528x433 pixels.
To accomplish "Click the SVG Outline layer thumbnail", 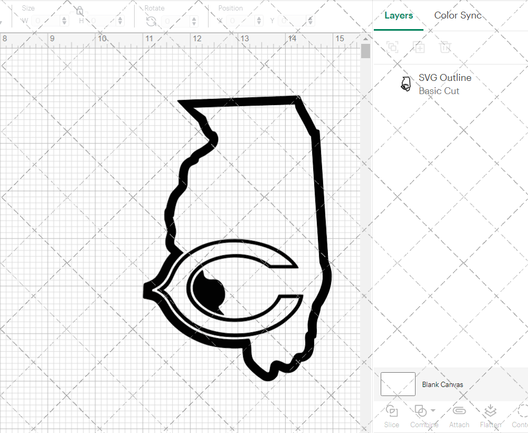I will point(406,83).
